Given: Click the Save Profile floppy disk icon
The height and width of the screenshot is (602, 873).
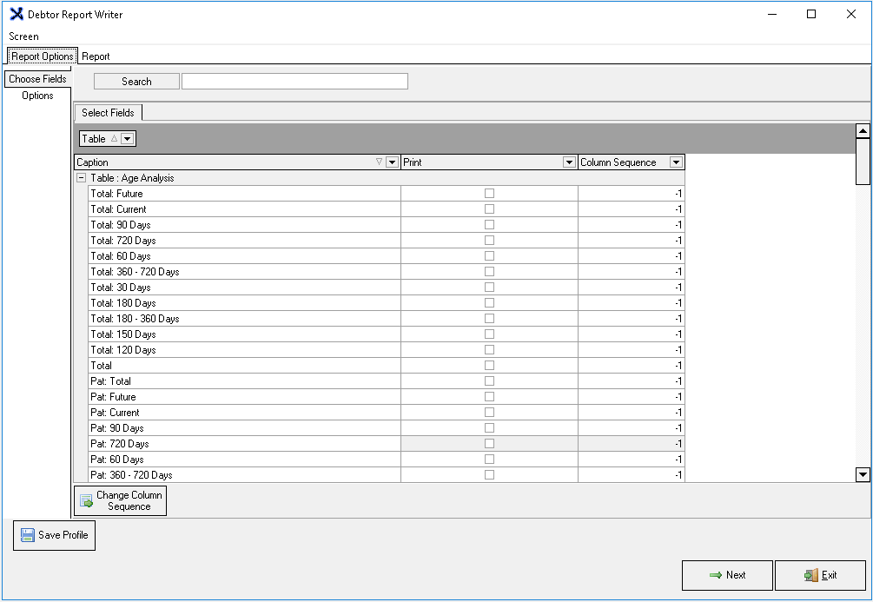Looking at the screenshot, I should (x=27, y=535).
